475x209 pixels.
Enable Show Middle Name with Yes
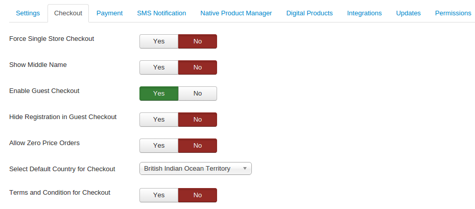159,67
